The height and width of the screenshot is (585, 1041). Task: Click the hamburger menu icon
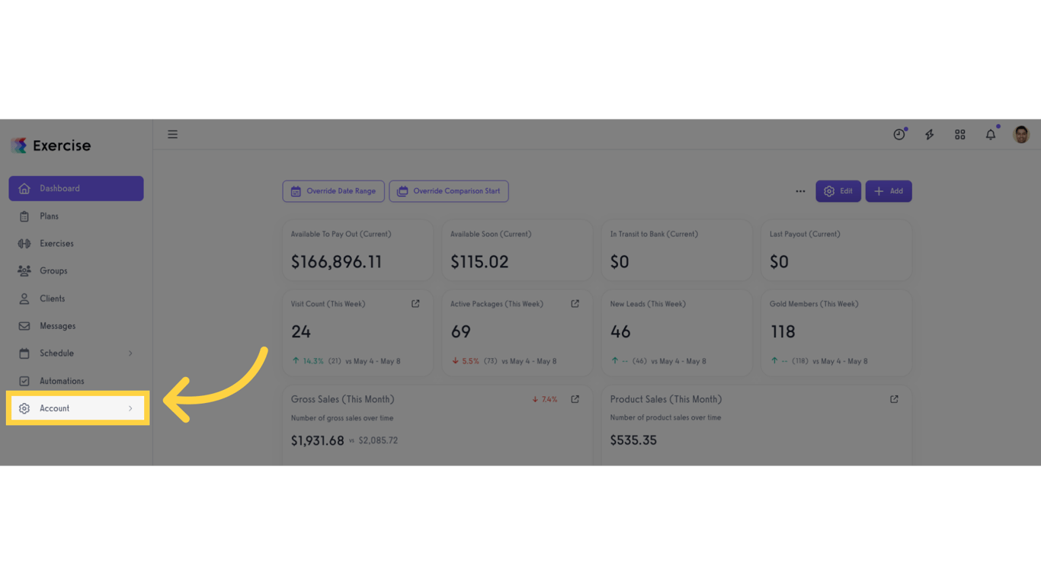173,135
